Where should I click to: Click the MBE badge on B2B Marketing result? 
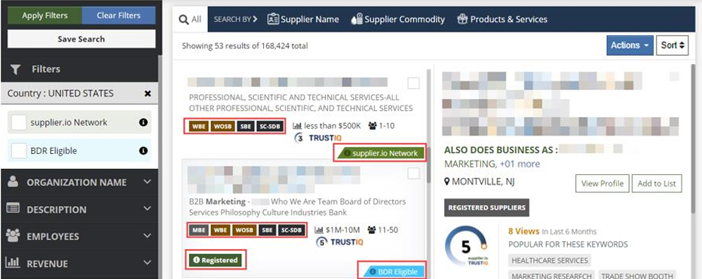(198, 230)
